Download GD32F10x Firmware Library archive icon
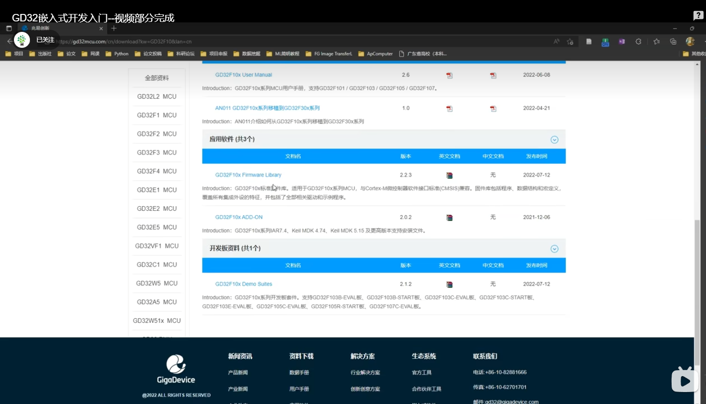The image size is (706, 404). tap(449, 175)
